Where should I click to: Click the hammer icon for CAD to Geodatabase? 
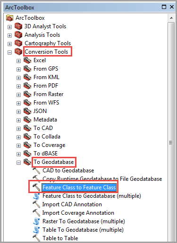pyautogui.click(x=36, y=170)
